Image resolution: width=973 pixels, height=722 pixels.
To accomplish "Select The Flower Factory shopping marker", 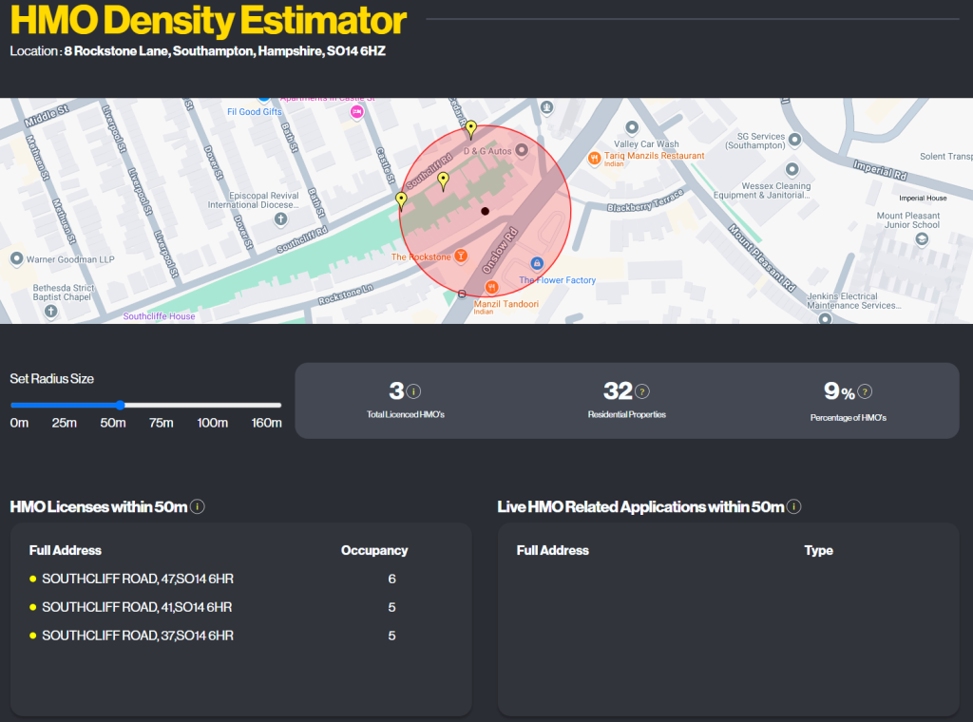I will 537,263.
